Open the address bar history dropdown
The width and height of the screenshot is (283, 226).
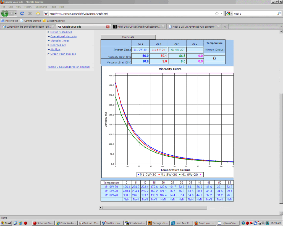click(221, 14)
